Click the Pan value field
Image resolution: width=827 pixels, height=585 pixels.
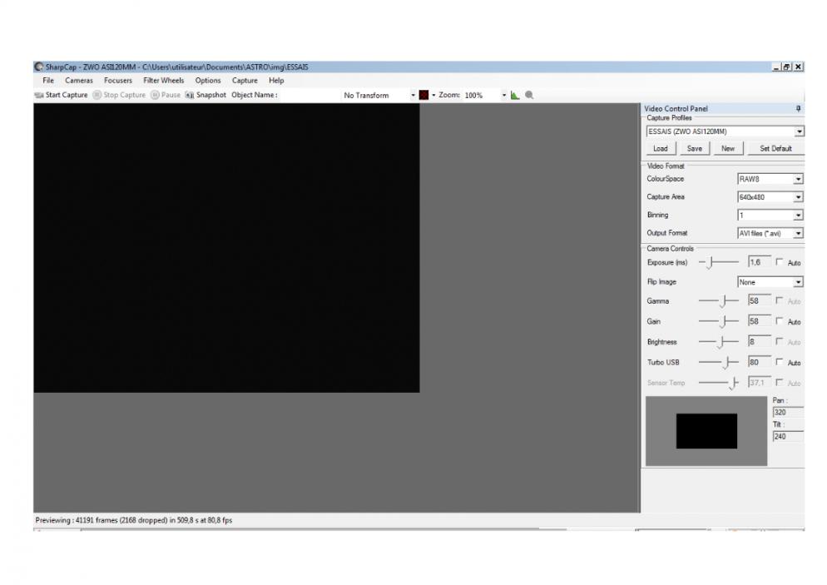(788, 413)
